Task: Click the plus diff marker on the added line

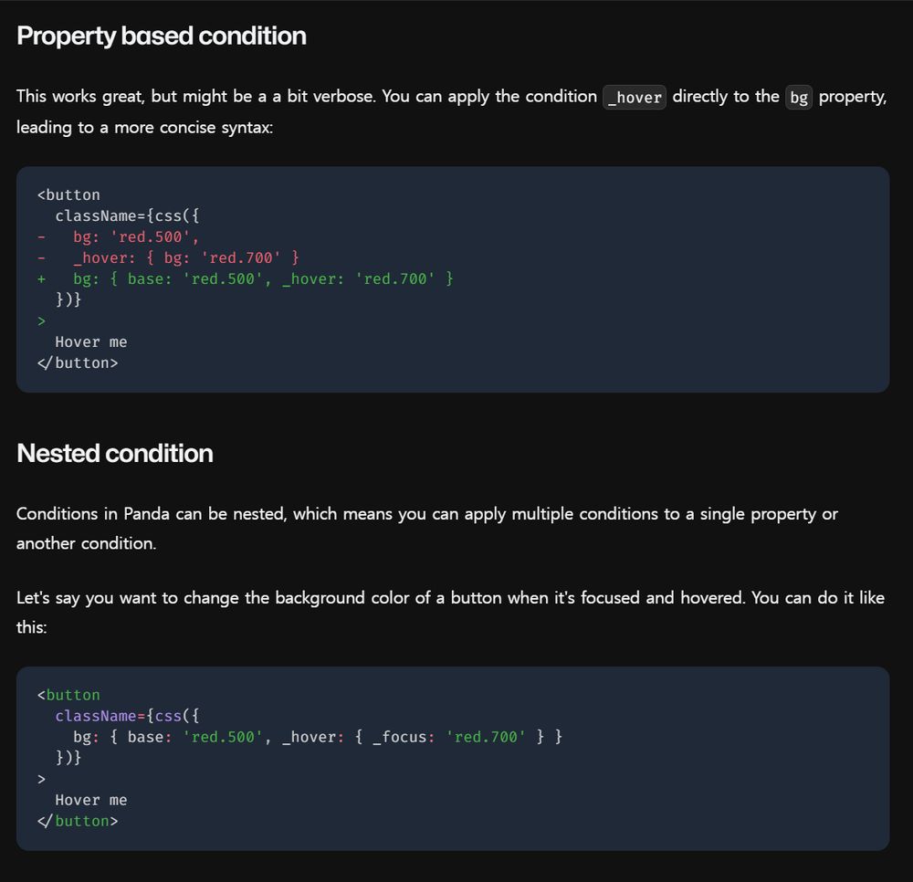Action: [x=41, y=278]
